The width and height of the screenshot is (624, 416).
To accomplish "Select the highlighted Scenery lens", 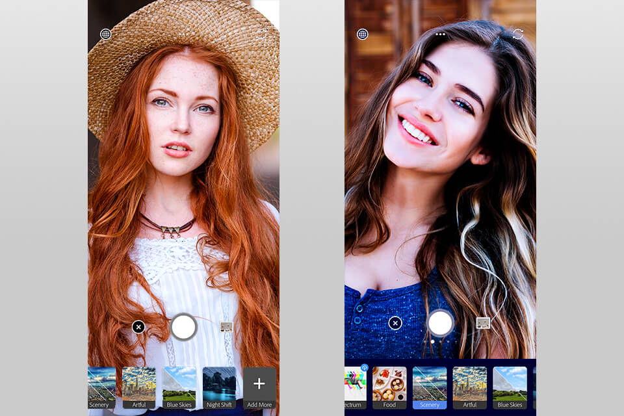I will pos(429,388).
